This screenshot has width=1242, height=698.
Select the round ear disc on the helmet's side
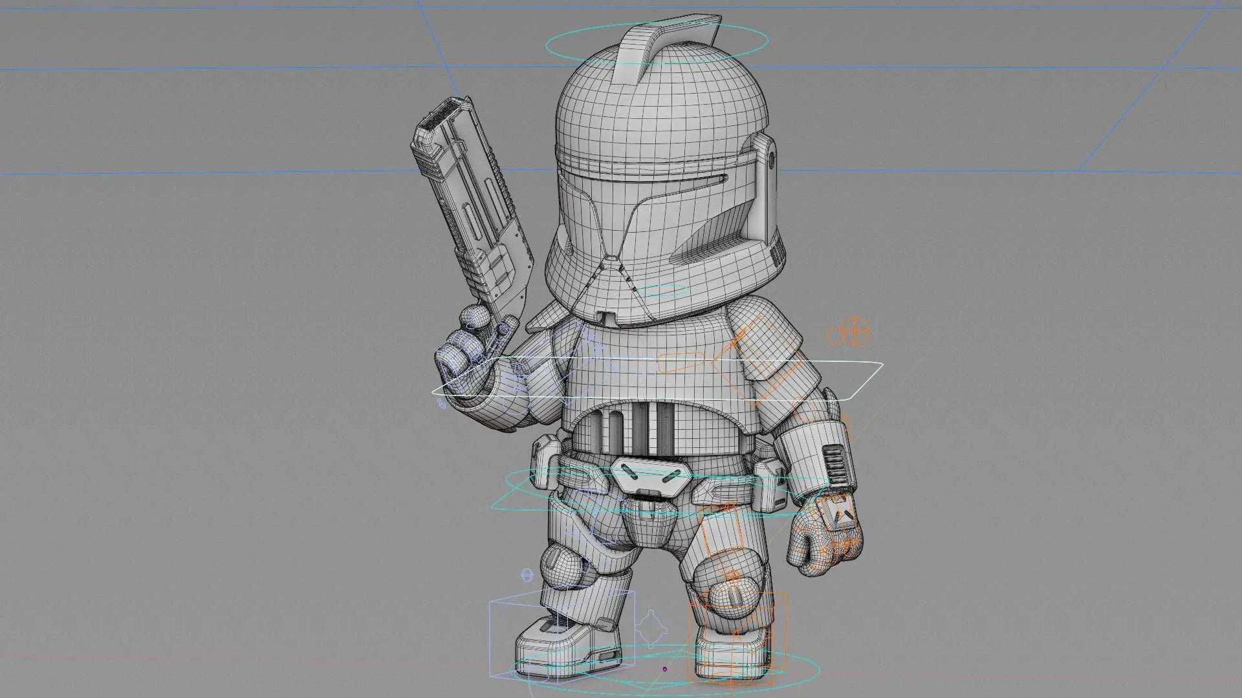click(770, 159)
